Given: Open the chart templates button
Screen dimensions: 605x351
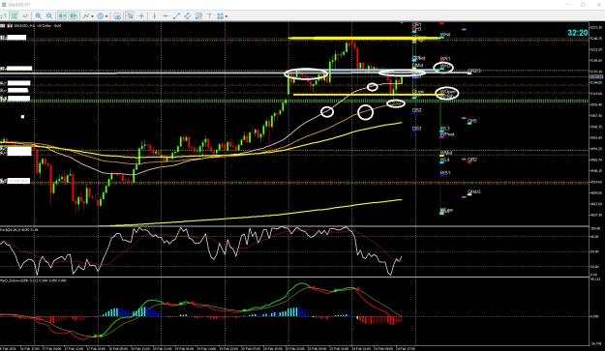Looking at the screenshot, I should [x=118, y=16].
